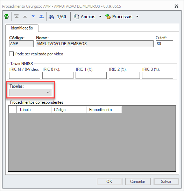Screen dimensions: 184x191
Task: Go to previous record arrow
Action: 25,16
